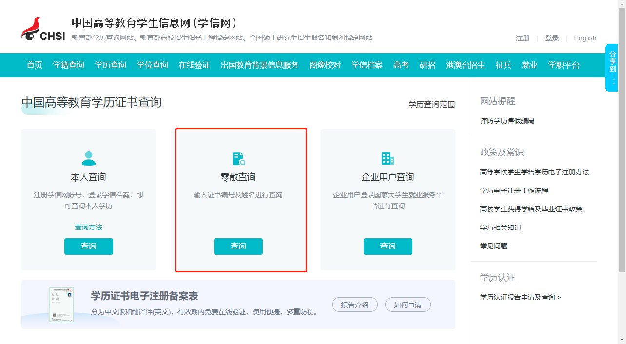The height and width of the screenshot is (344, 626).
Task: Go to 研招 section
Action: (x=428, y=65)
